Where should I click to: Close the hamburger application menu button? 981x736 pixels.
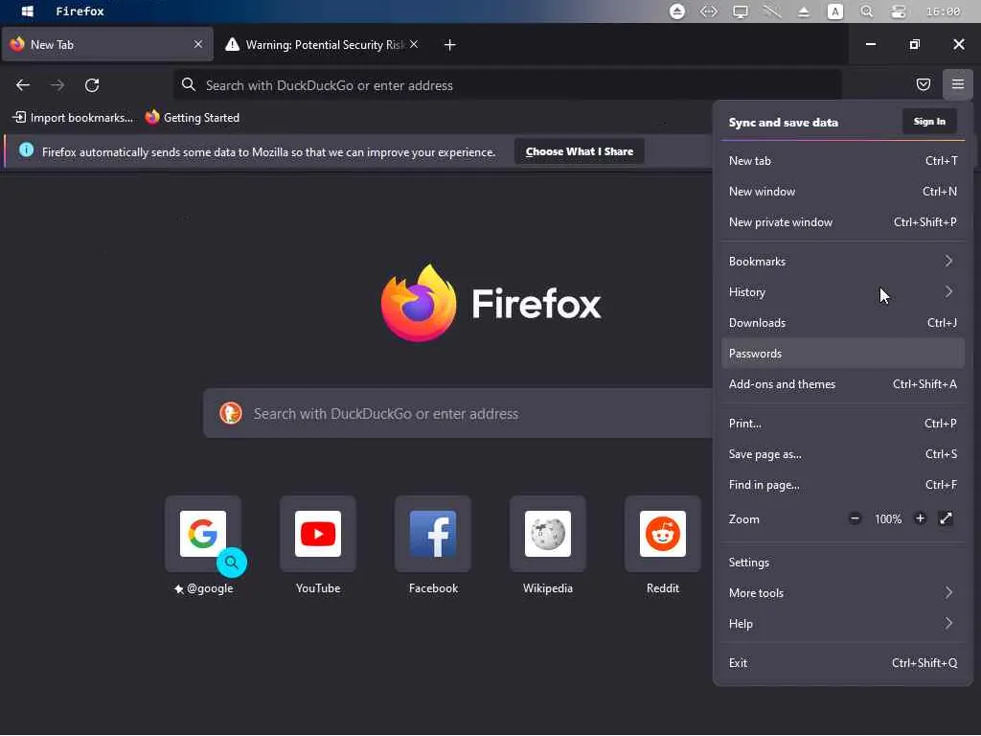(957, 84)
